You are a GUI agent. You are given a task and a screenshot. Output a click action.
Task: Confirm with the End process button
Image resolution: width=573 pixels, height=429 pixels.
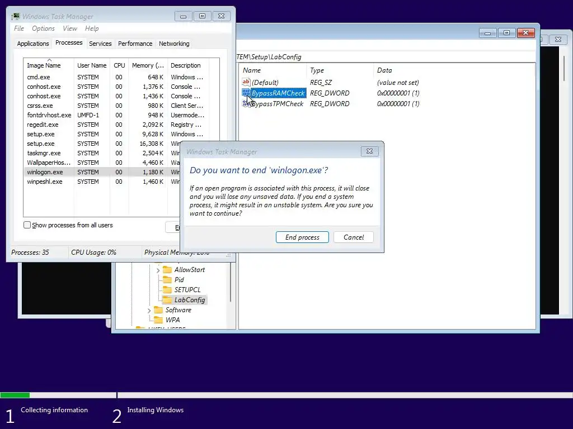[302, 237]
